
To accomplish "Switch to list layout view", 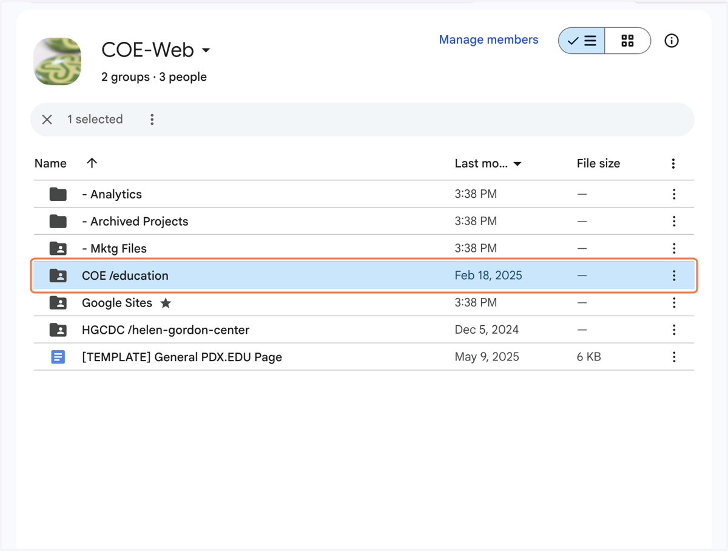I will pyautogui.click(x=582, y=41).
